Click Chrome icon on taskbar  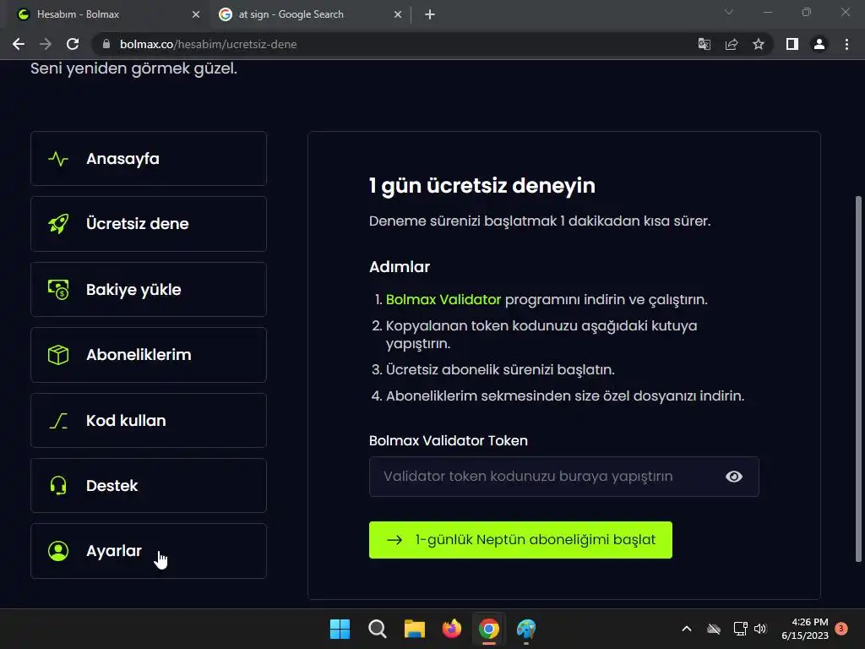pyautogui.click(x=489, y=629)
